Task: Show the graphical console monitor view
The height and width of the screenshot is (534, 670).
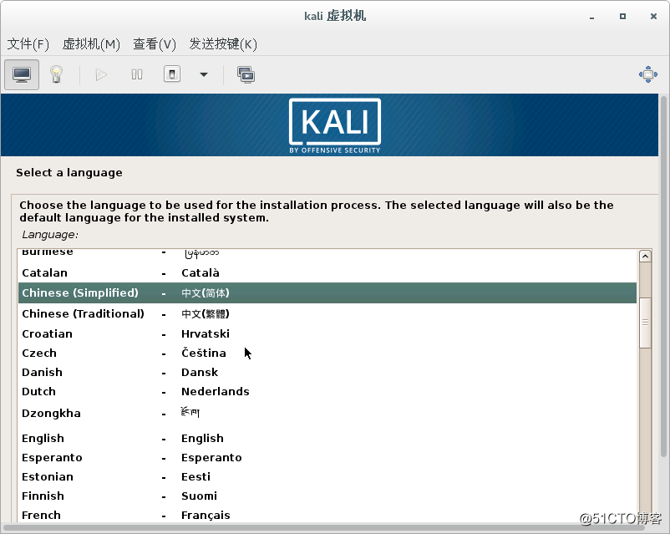Action: pos(22,75)
